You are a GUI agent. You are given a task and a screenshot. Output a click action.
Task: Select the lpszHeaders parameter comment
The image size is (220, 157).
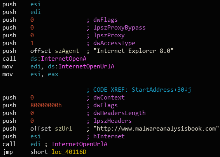pos(112,121)
